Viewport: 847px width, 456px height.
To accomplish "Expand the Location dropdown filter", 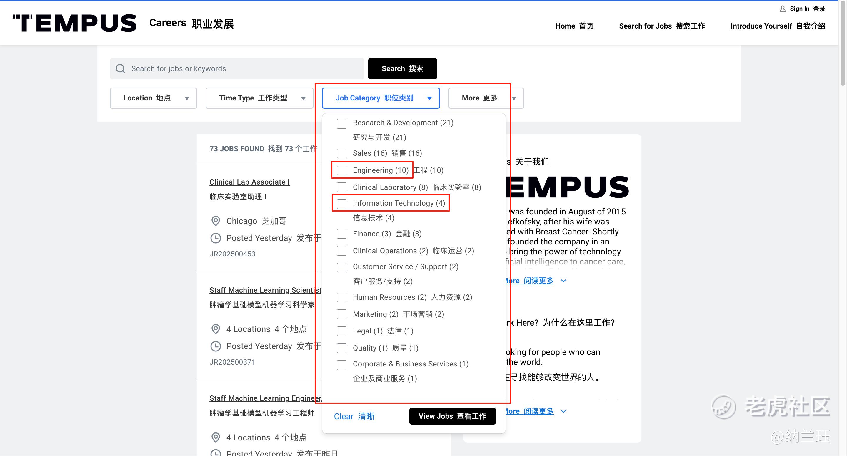I will click(x=153, y=98).
